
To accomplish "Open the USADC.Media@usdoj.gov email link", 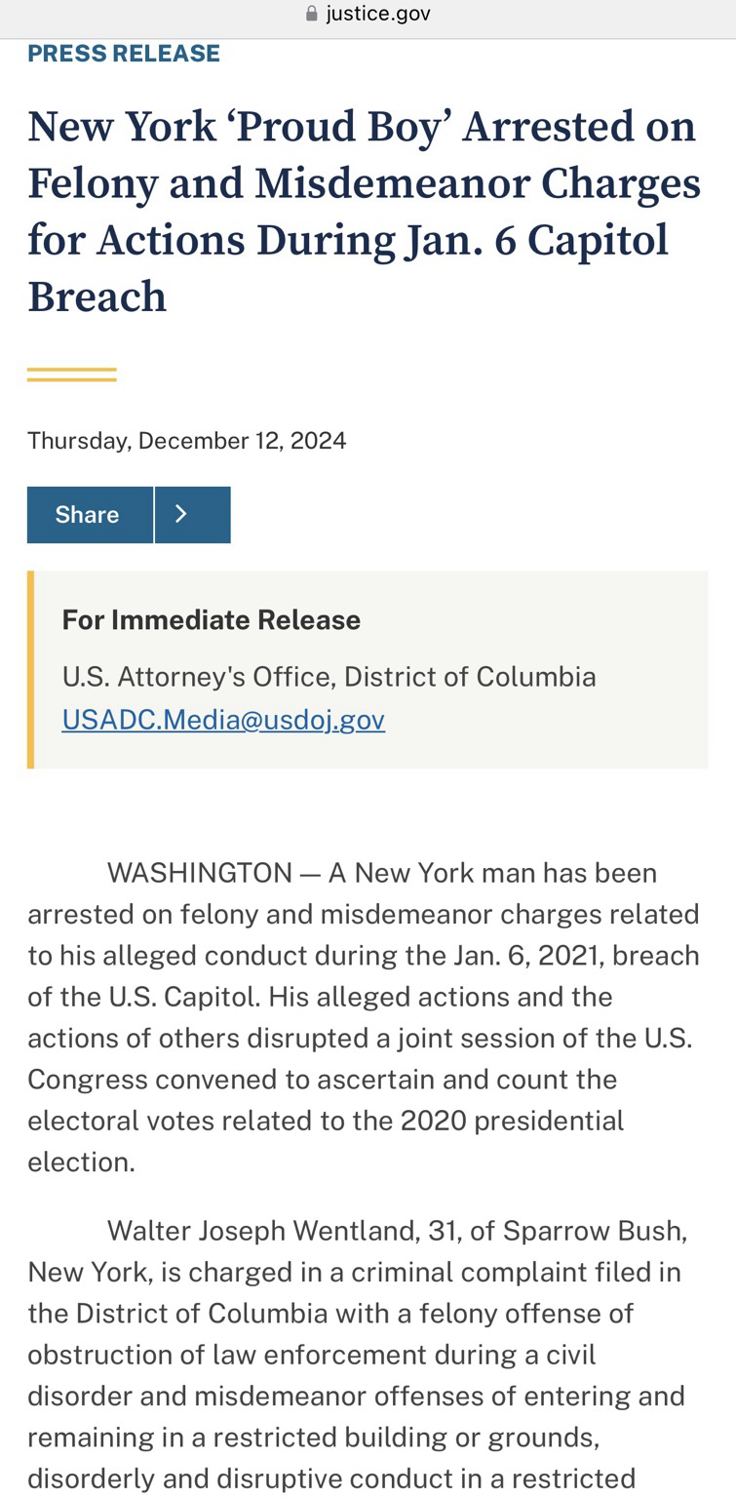I will 223,719.
